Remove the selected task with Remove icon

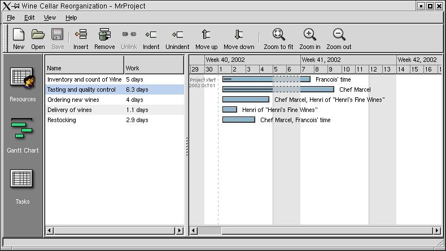(104, 38)
